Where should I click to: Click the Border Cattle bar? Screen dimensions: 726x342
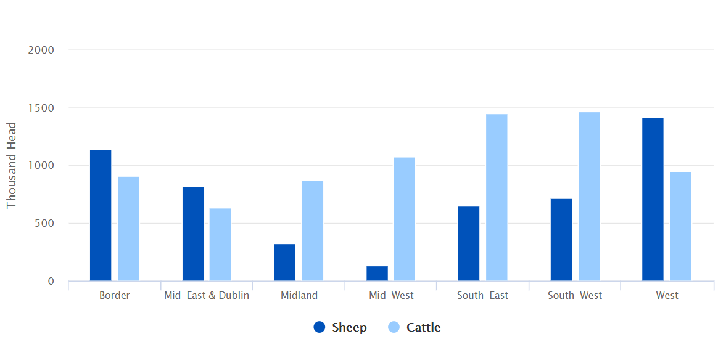128,229
